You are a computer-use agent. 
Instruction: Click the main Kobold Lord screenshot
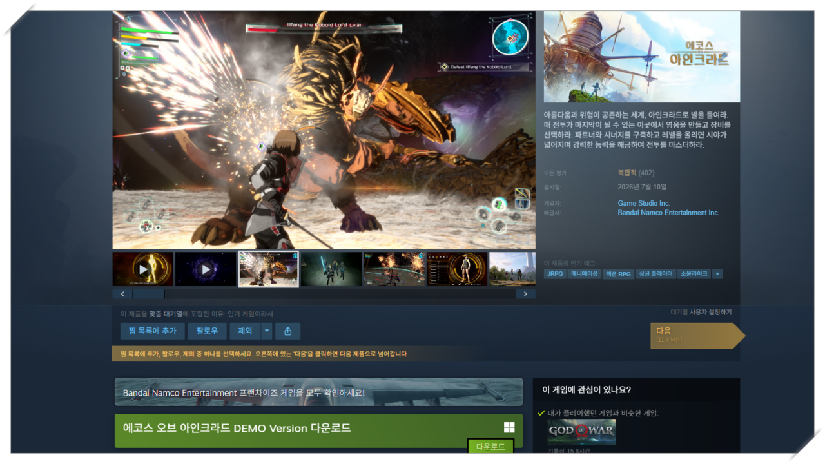click(x=324, y=130)
